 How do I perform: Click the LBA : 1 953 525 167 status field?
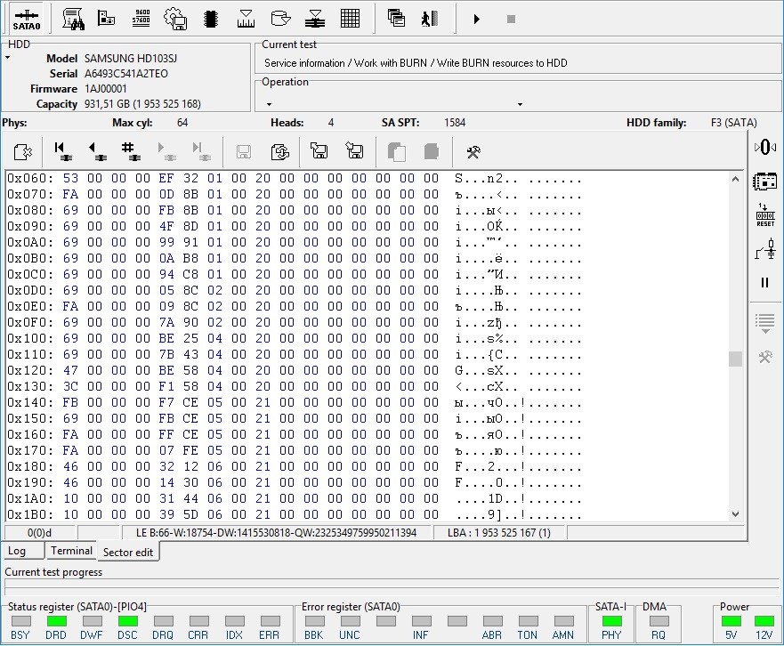click(499, 532)
